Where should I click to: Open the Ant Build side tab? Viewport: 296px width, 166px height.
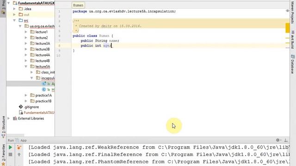[293, 40]
